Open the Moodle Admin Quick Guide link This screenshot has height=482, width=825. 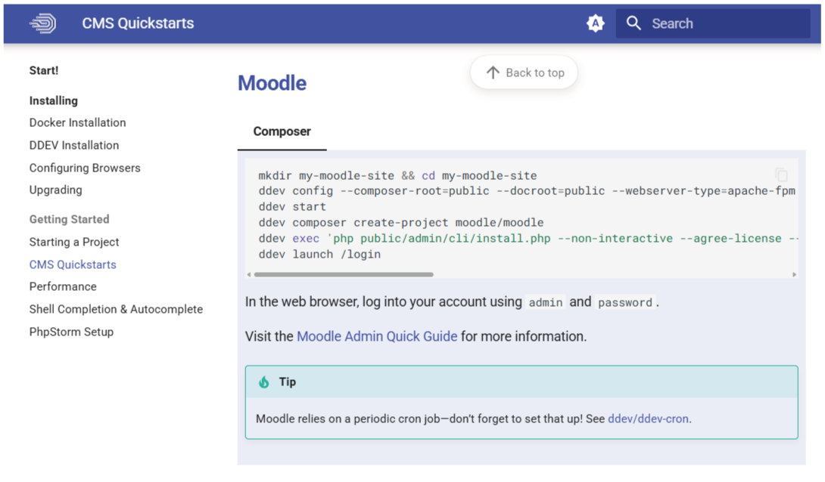(377, 336)
